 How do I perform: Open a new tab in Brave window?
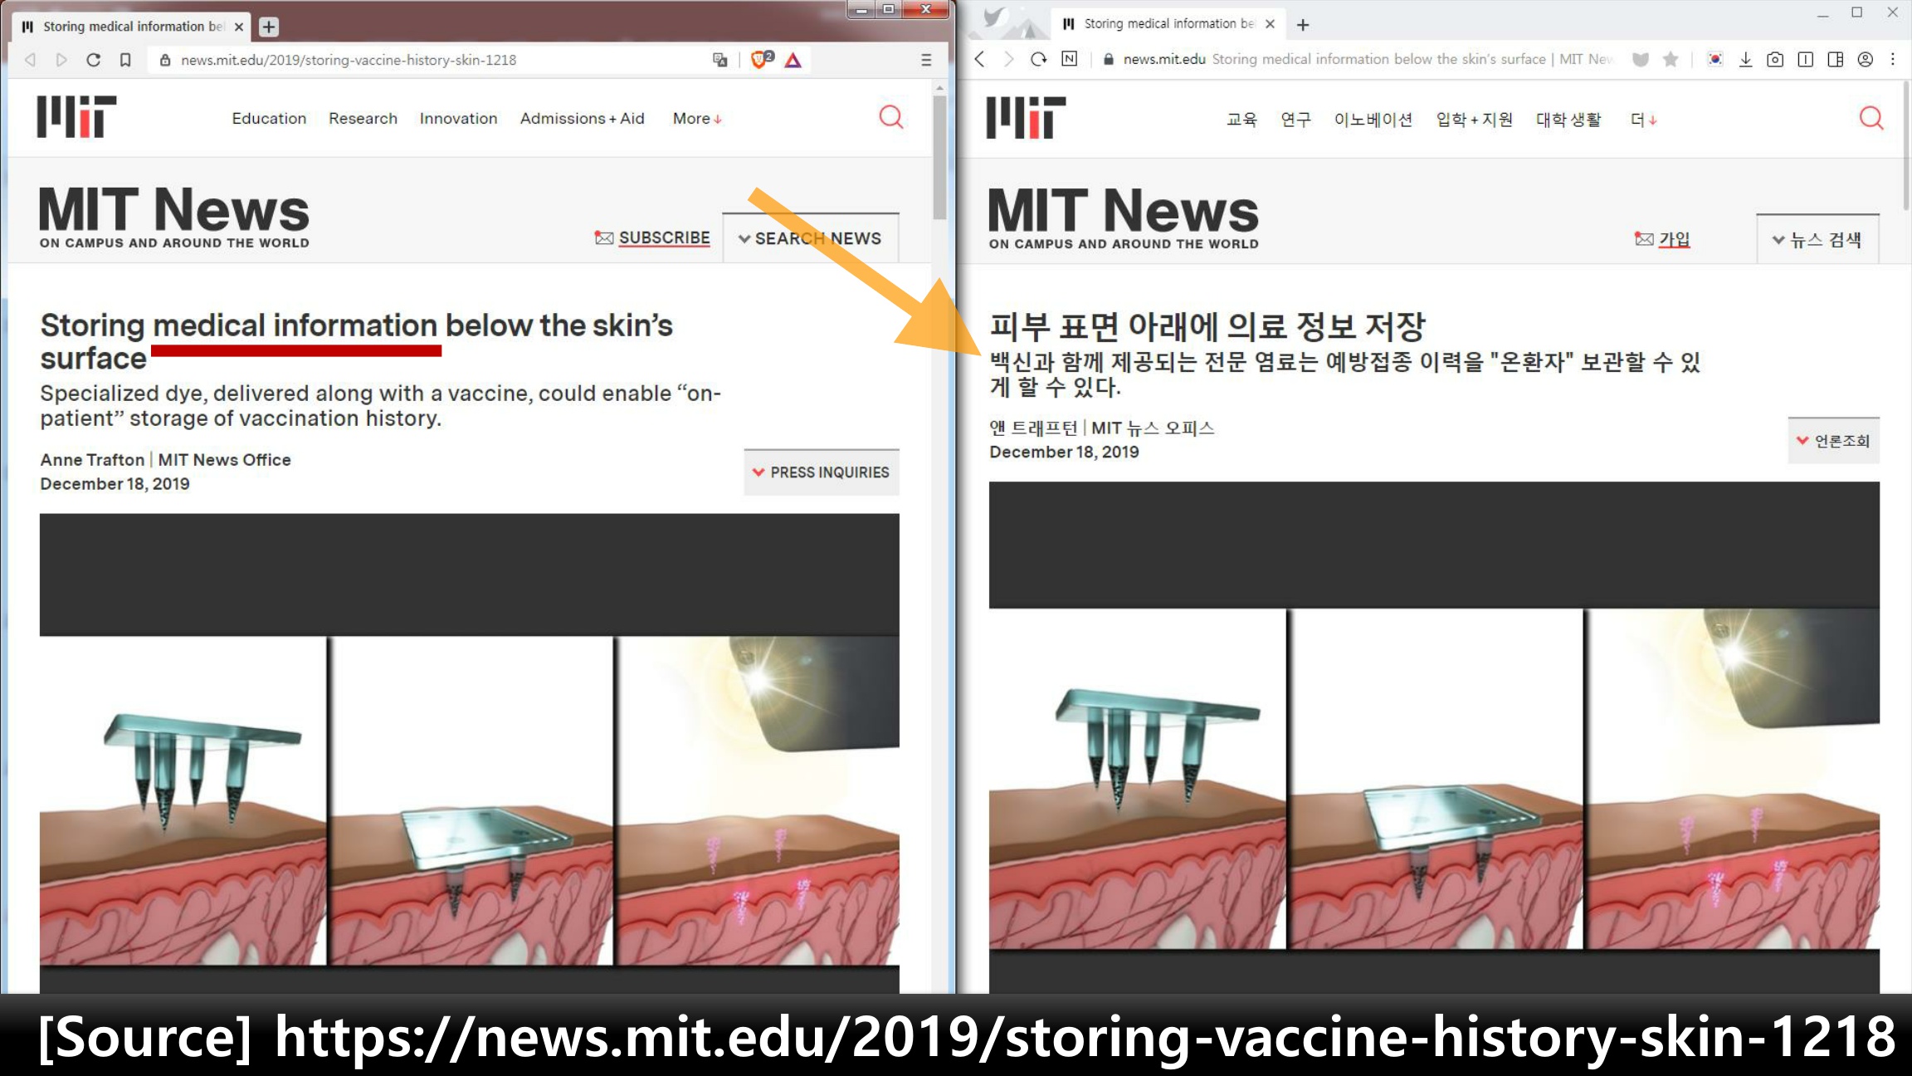pyautogui.click(x=269, y=27)
